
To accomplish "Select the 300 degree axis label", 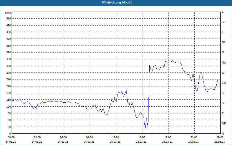I will [9, 66].
